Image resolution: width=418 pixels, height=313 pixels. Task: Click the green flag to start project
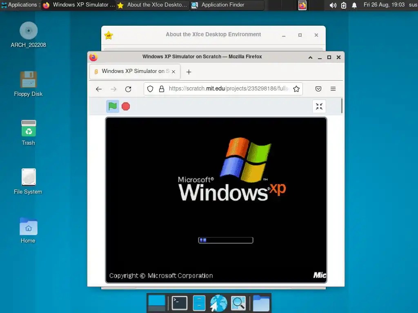(x=113, y=106)
